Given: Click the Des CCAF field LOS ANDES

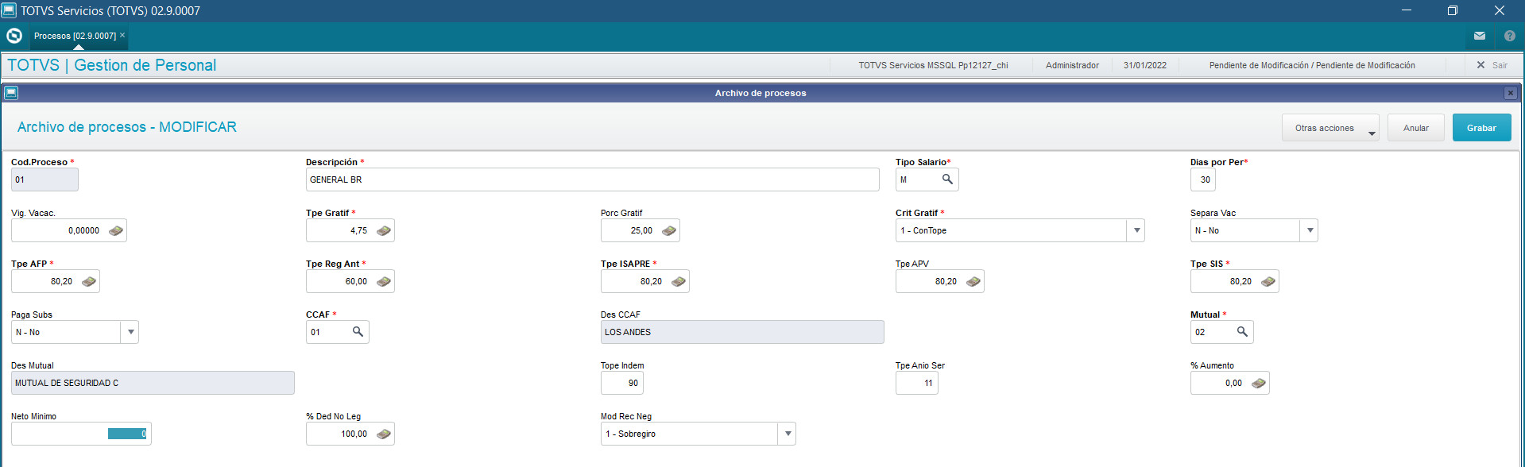Looking at the screenshot, I should [742, 332].
